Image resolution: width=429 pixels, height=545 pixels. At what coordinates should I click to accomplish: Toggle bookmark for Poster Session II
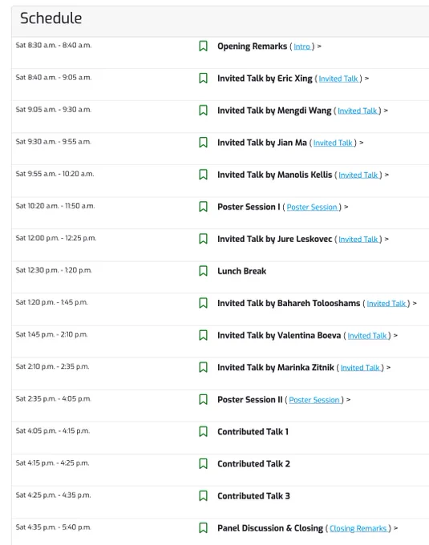pyautogui.click(x=203, y=399)
